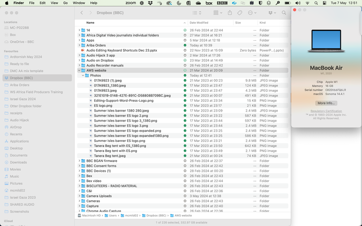This screenshot has height=226, width=362.
Task: Click the Edit Tags toolbar icon
Action: click(240, 13)
